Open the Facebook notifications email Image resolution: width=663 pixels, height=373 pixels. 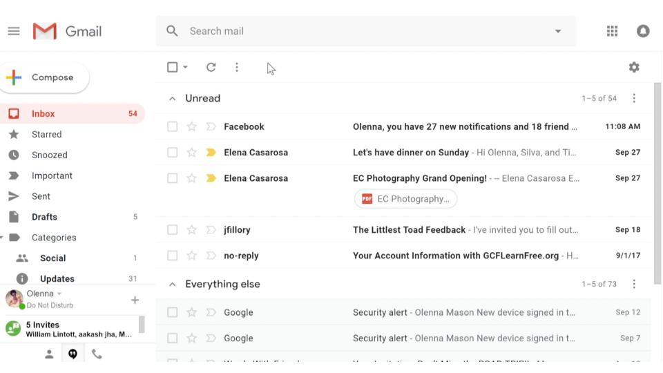click(404, 126)
